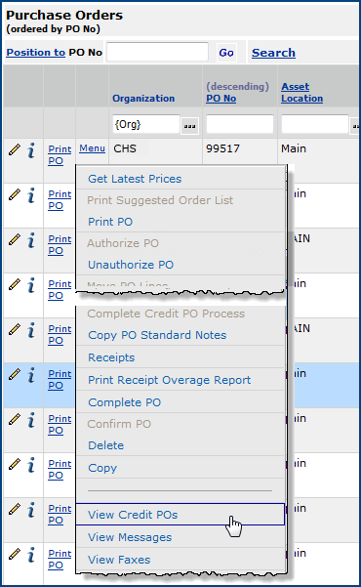The image size is (361, 587).
Task: Open the info icon in the second row
Action: coord(31,195)
